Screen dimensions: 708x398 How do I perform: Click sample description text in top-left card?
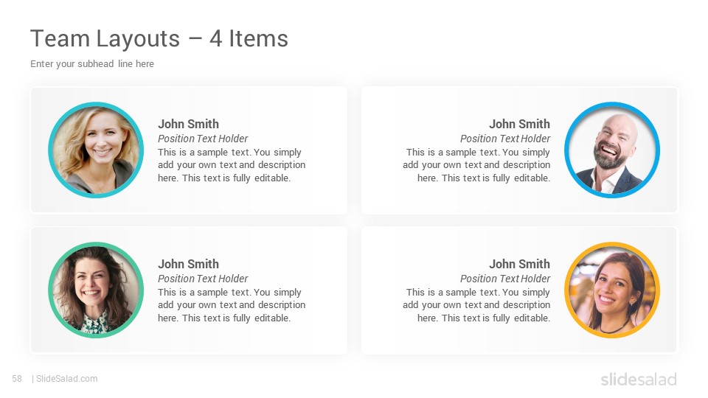pos(232,165)
